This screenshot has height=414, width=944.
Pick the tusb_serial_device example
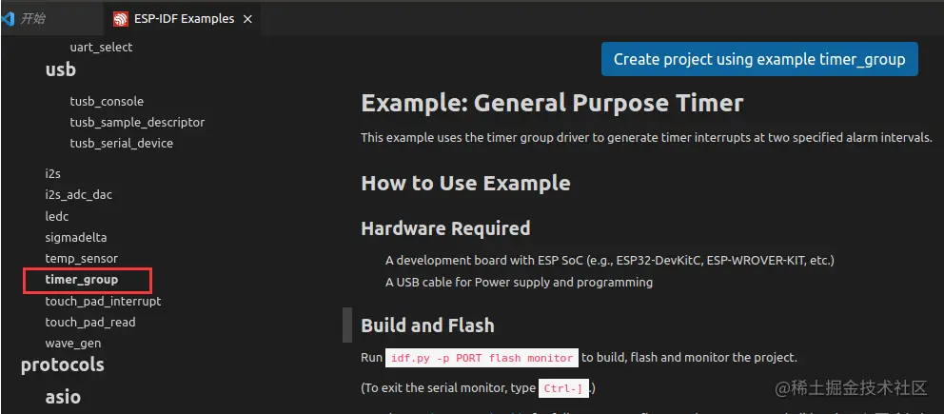pos(121,143)
